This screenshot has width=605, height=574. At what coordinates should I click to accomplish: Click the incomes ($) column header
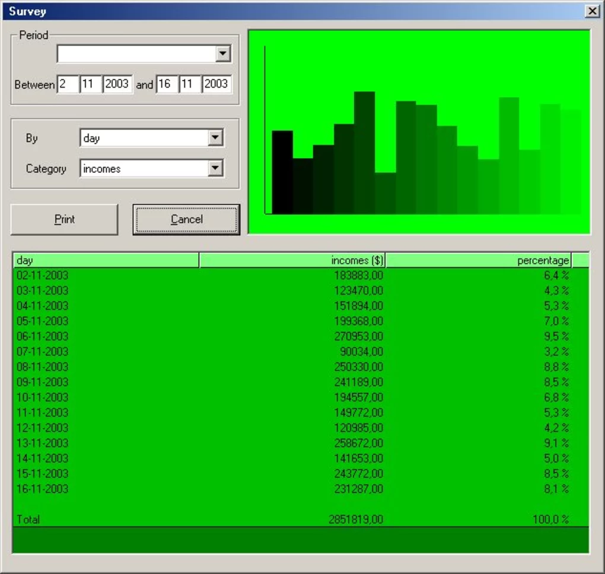(x=292, y=260)
